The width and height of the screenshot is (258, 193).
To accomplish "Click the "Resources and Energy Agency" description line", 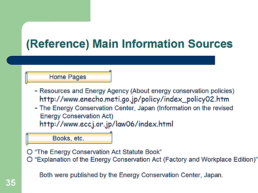I will tap(137, 91).
